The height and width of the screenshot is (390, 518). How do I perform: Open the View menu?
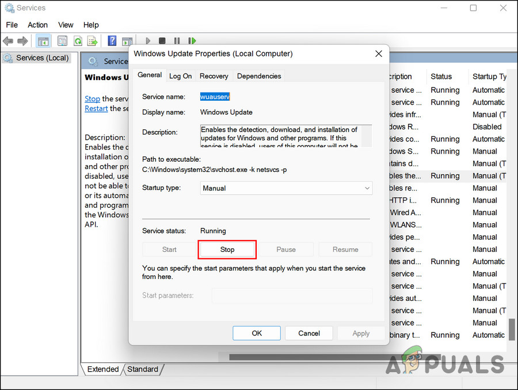pos(66,25)
